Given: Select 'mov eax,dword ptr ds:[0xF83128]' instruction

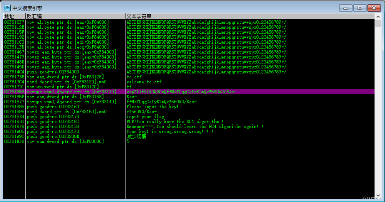Looking at the screenshot, I should tap(65, 77).
